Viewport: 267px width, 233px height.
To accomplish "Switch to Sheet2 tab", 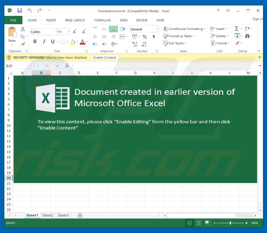I will [48, 215].
